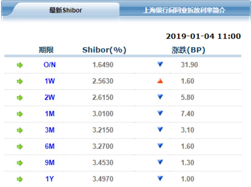Select the change value 1.00
The height and width of the screenshot is (187, 251).
[188, 179]
